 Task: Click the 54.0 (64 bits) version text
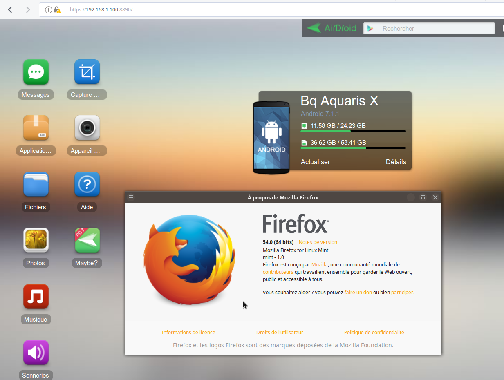click(278, 242)
